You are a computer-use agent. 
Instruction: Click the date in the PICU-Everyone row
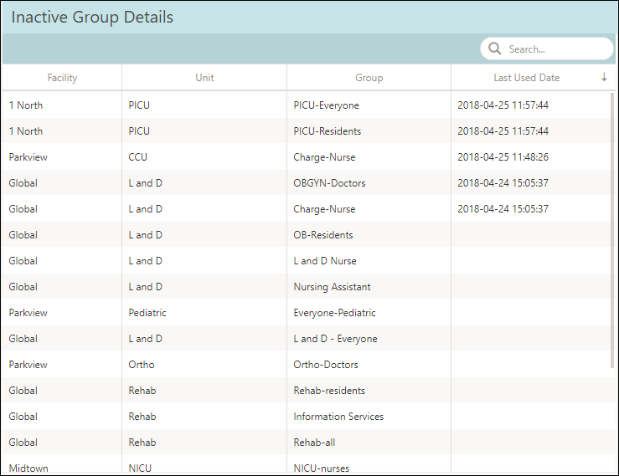coord(503,105)
